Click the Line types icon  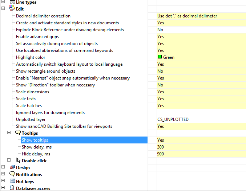click(12, 2)
